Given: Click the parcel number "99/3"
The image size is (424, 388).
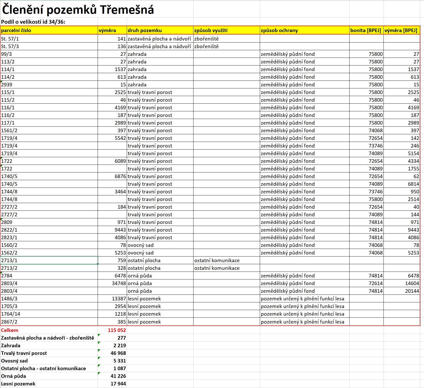Looking at the screenshot, I should click(49, 54).
